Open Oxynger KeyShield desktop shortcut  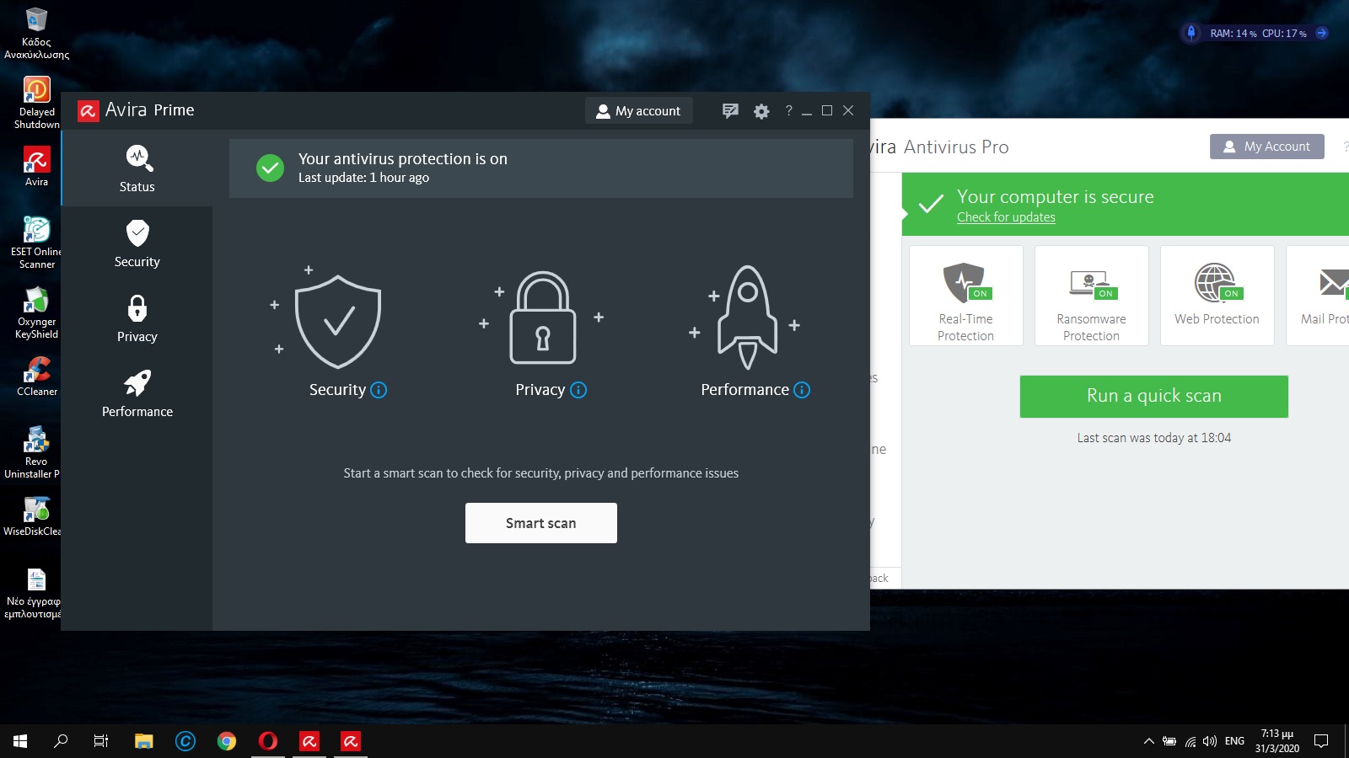click(x=36, y=312)
